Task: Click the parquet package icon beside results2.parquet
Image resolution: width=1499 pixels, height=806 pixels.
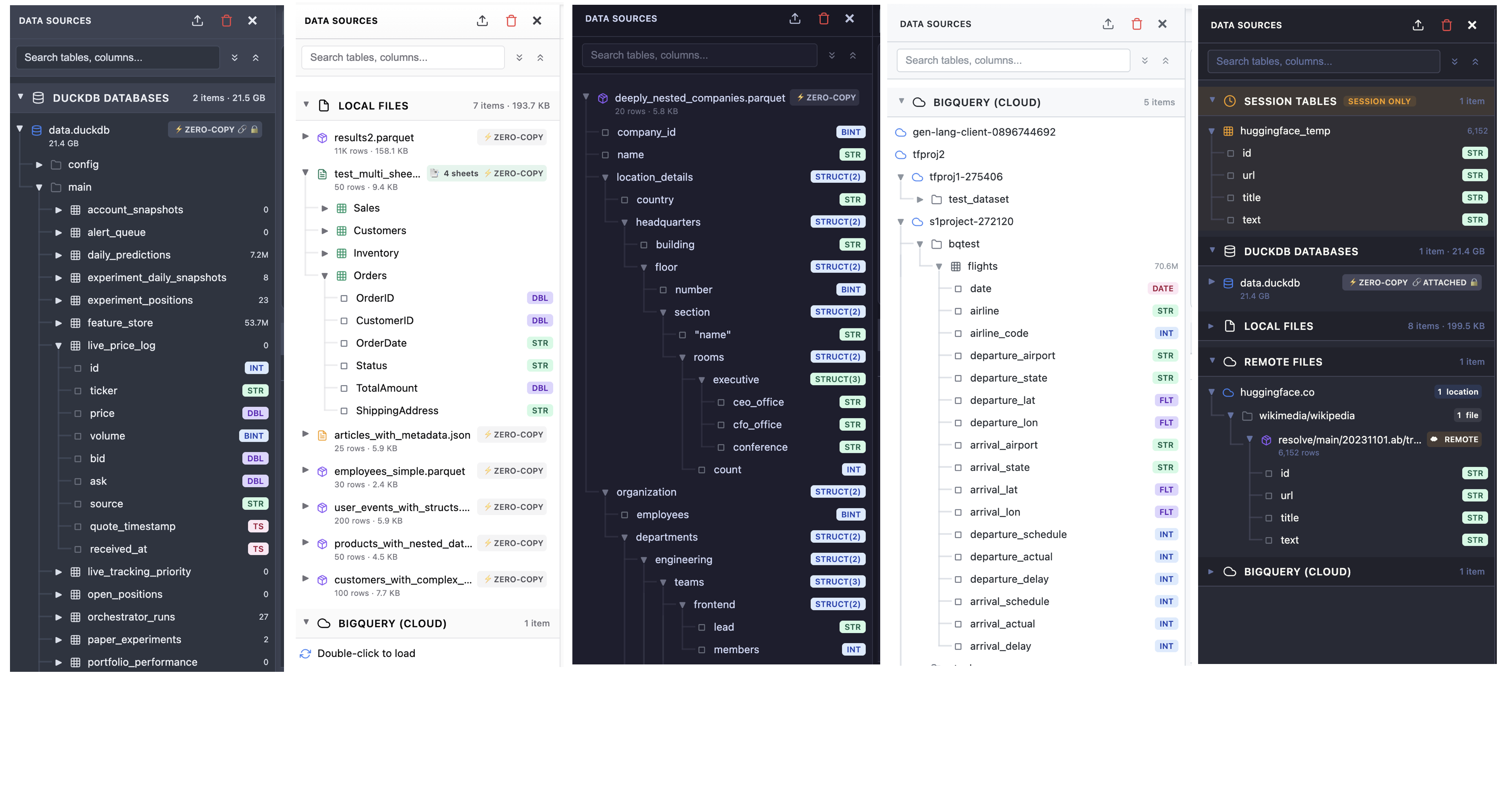Action: (x=322, y=137)
